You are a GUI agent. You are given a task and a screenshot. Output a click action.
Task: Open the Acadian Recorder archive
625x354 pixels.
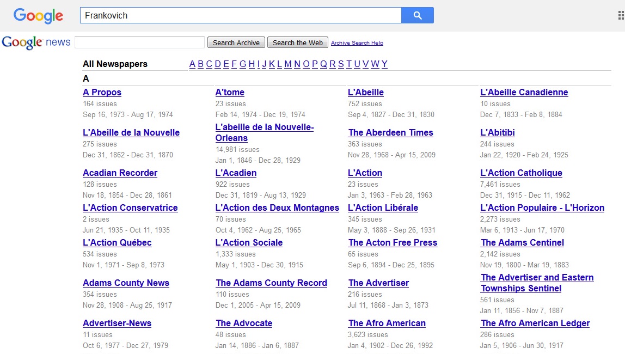120,173
